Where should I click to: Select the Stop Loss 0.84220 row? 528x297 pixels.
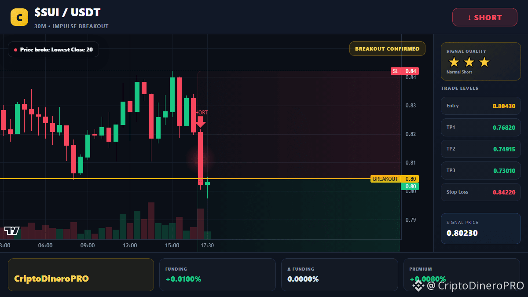tap(480, 192)
